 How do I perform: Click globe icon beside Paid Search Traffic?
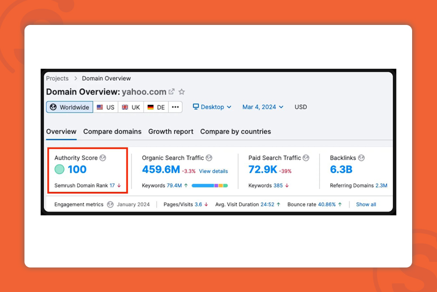(306, 158)
